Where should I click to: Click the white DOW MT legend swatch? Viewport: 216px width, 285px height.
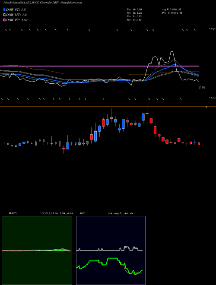point(4,15)
